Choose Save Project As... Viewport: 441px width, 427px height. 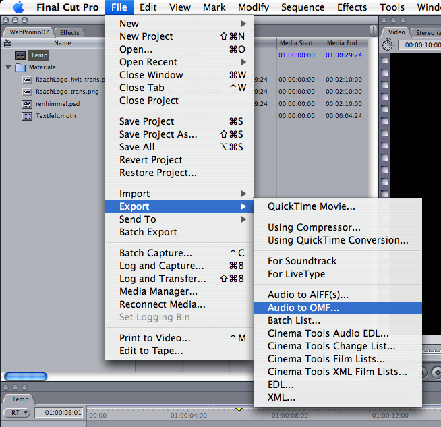click(x=179, y=134)
